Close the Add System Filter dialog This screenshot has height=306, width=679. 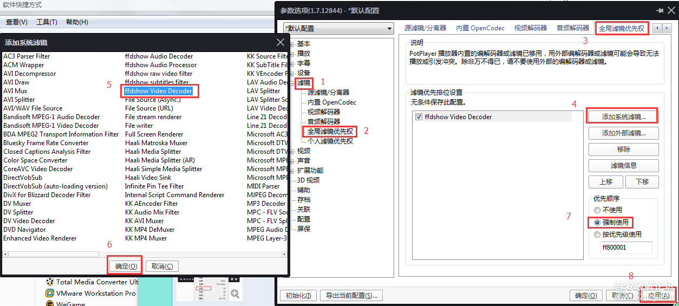pyautogui.click(x=280, y=42)
